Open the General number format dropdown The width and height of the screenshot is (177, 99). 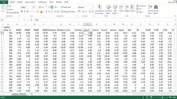coord(93,7)
